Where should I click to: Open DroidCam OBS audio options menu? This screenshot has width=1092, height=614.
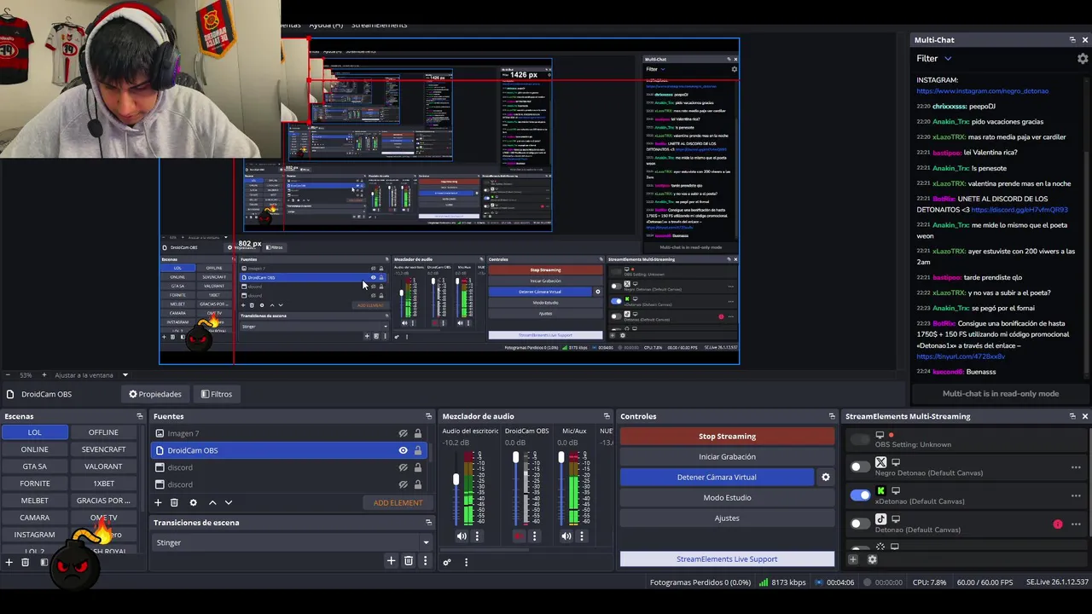534,536
